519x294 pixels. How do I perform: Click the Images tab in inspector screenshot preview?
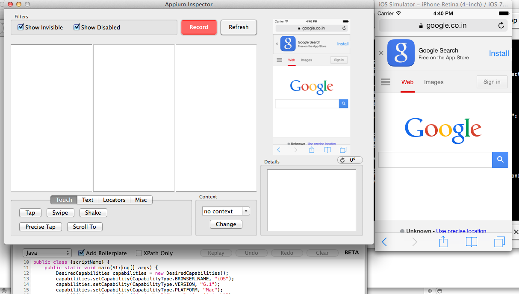point(306,60)
